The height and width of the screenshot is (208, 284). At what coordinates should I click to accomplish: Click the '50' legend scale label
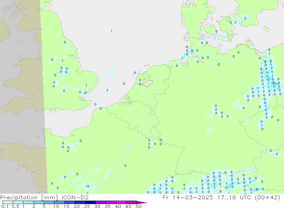[x=139, y=206]
